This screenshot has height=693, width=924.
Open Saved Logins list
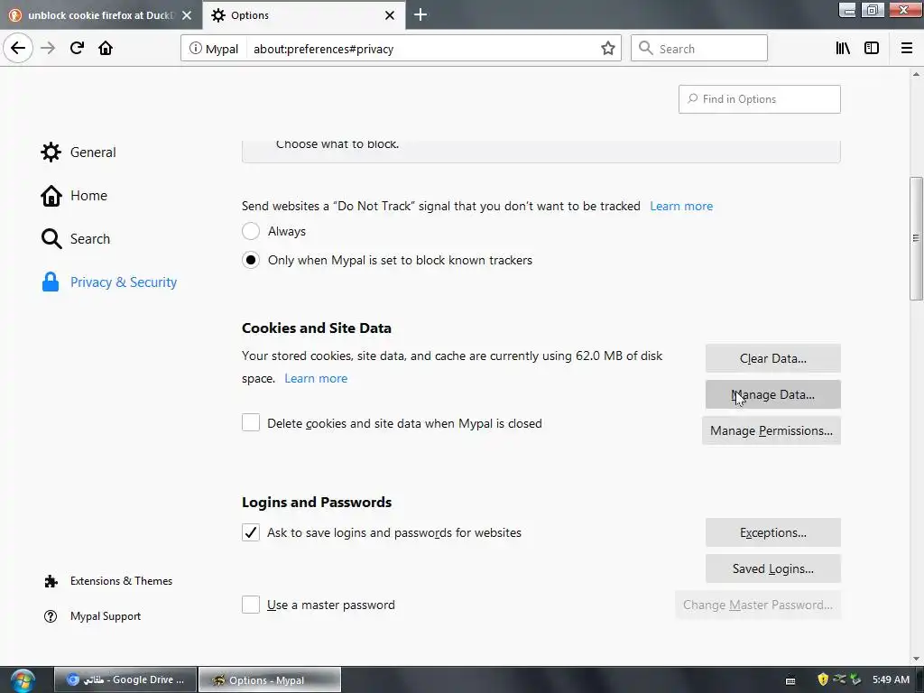coord(772,568)
